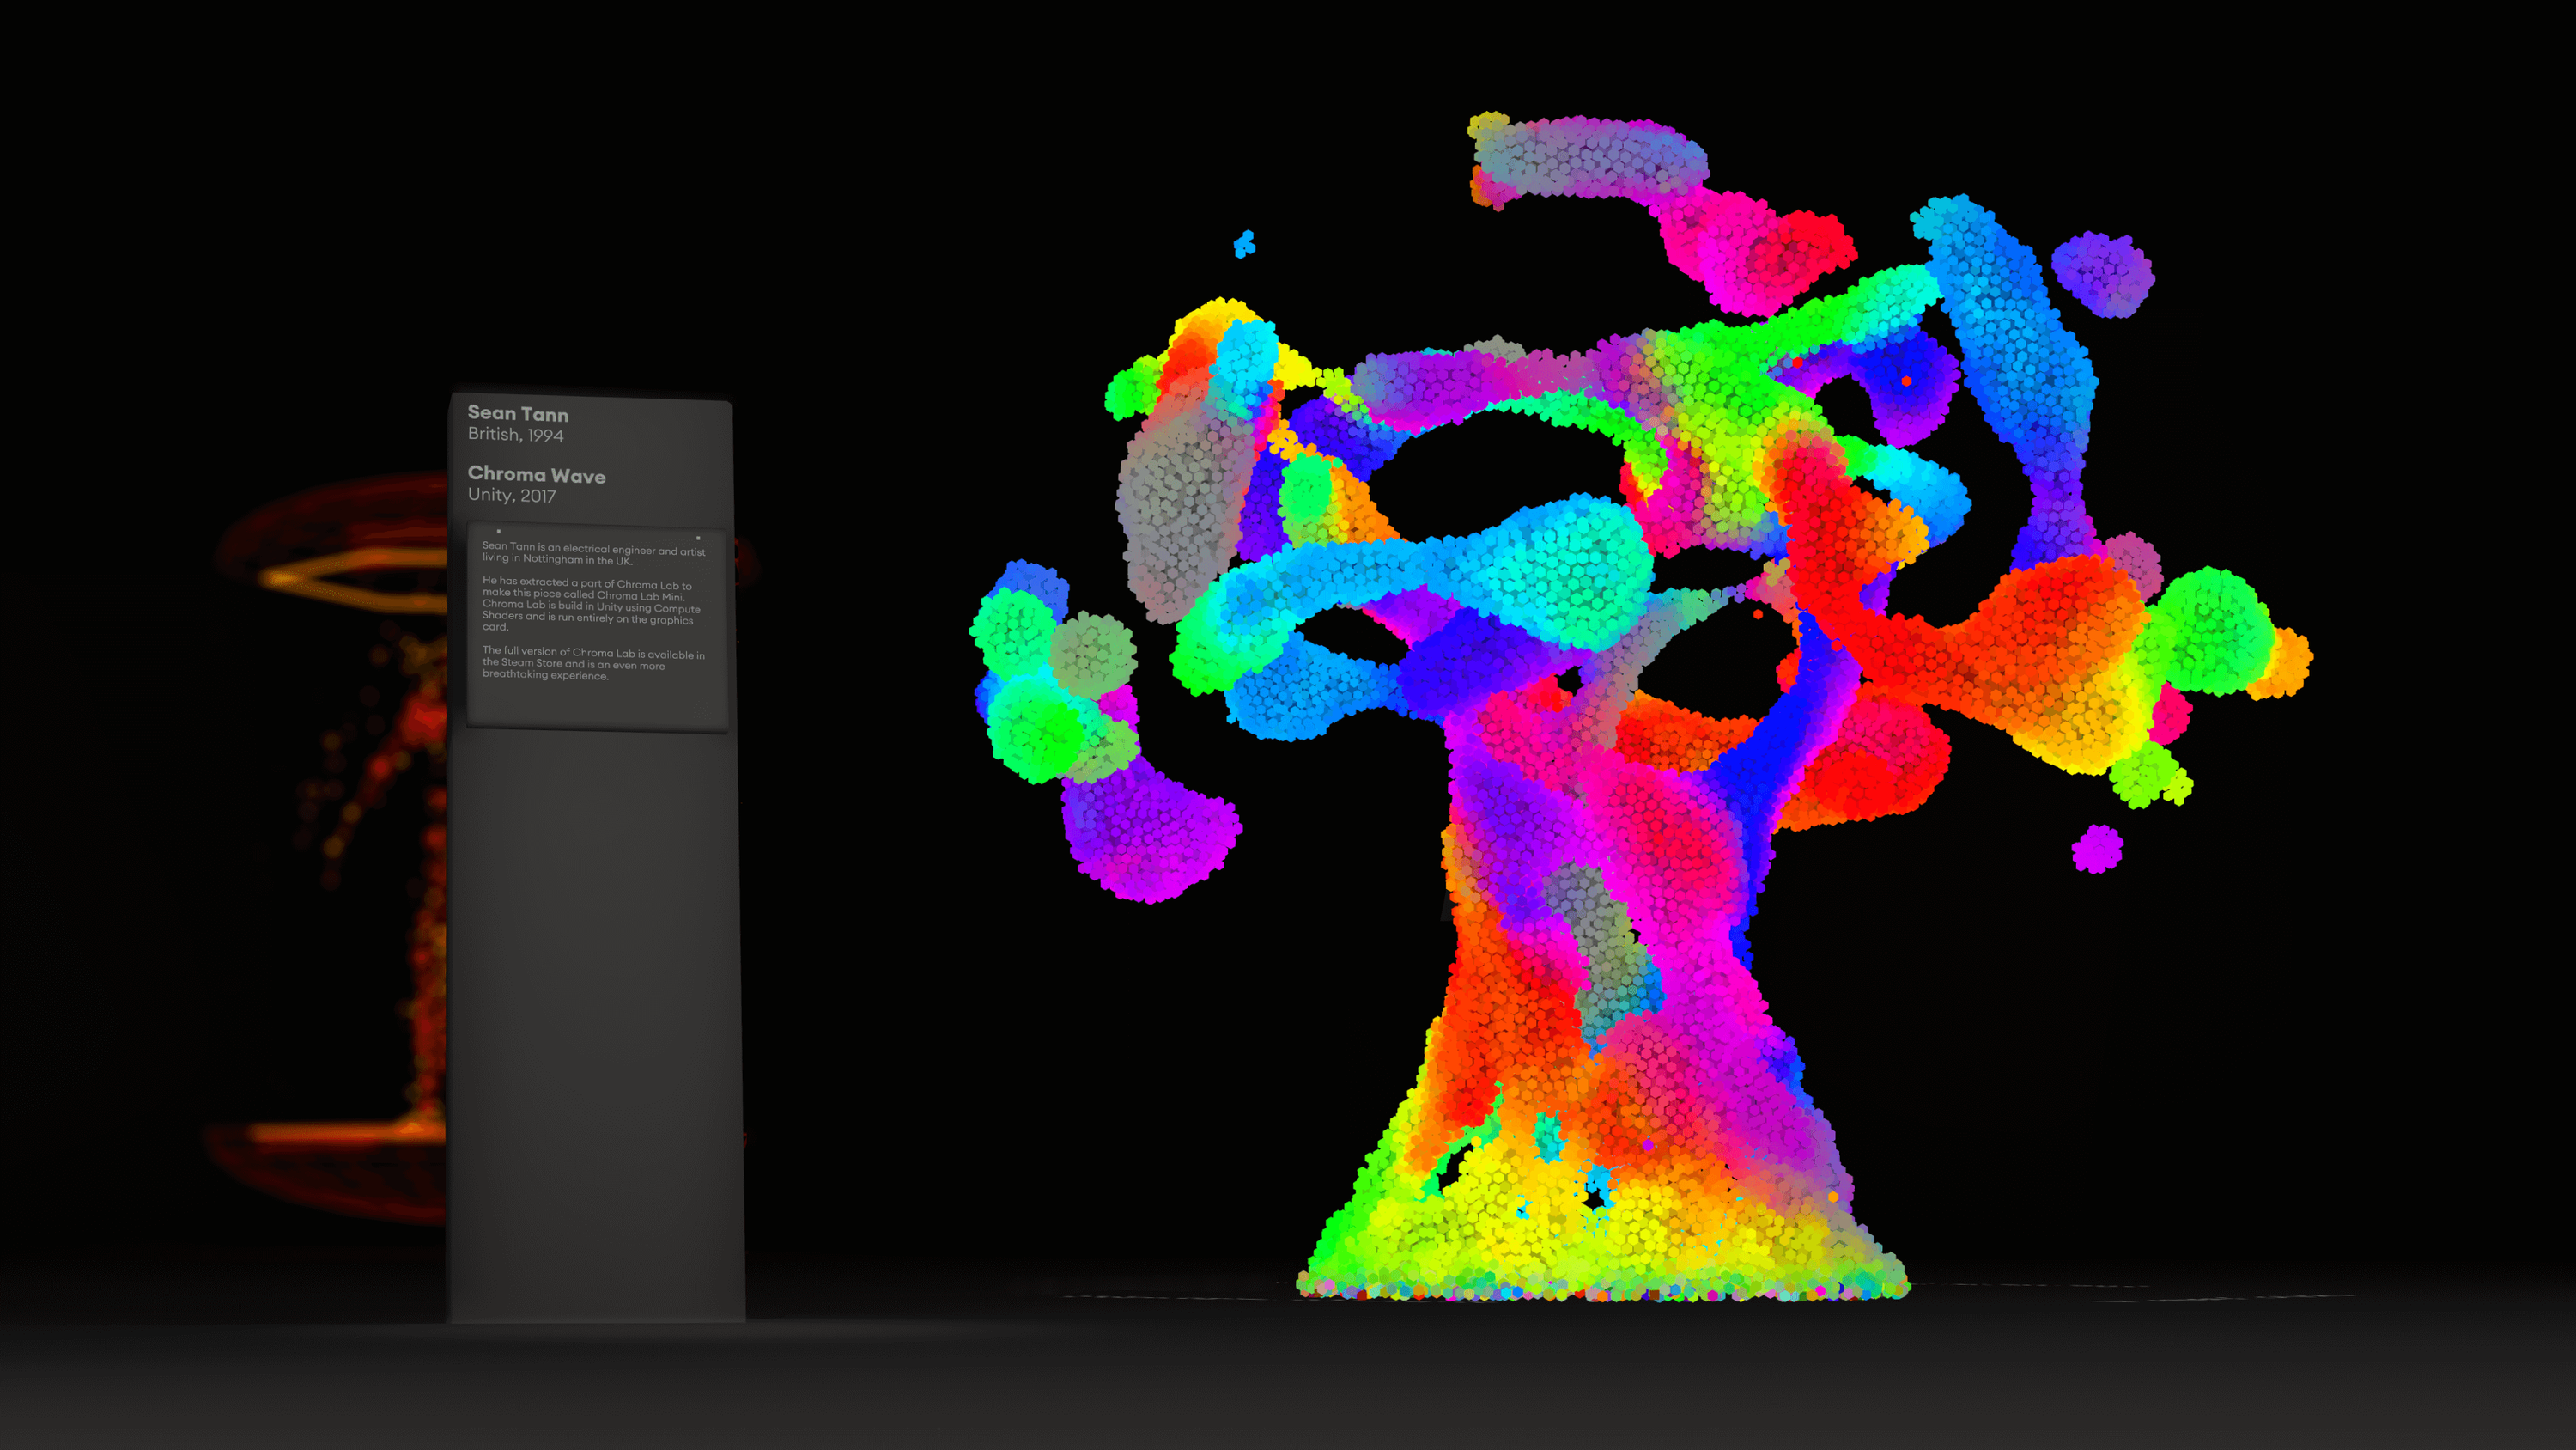The image size is (2576, 1450).
Task: Click the Unity, 2017 caption line
Action: pos(511,496)
